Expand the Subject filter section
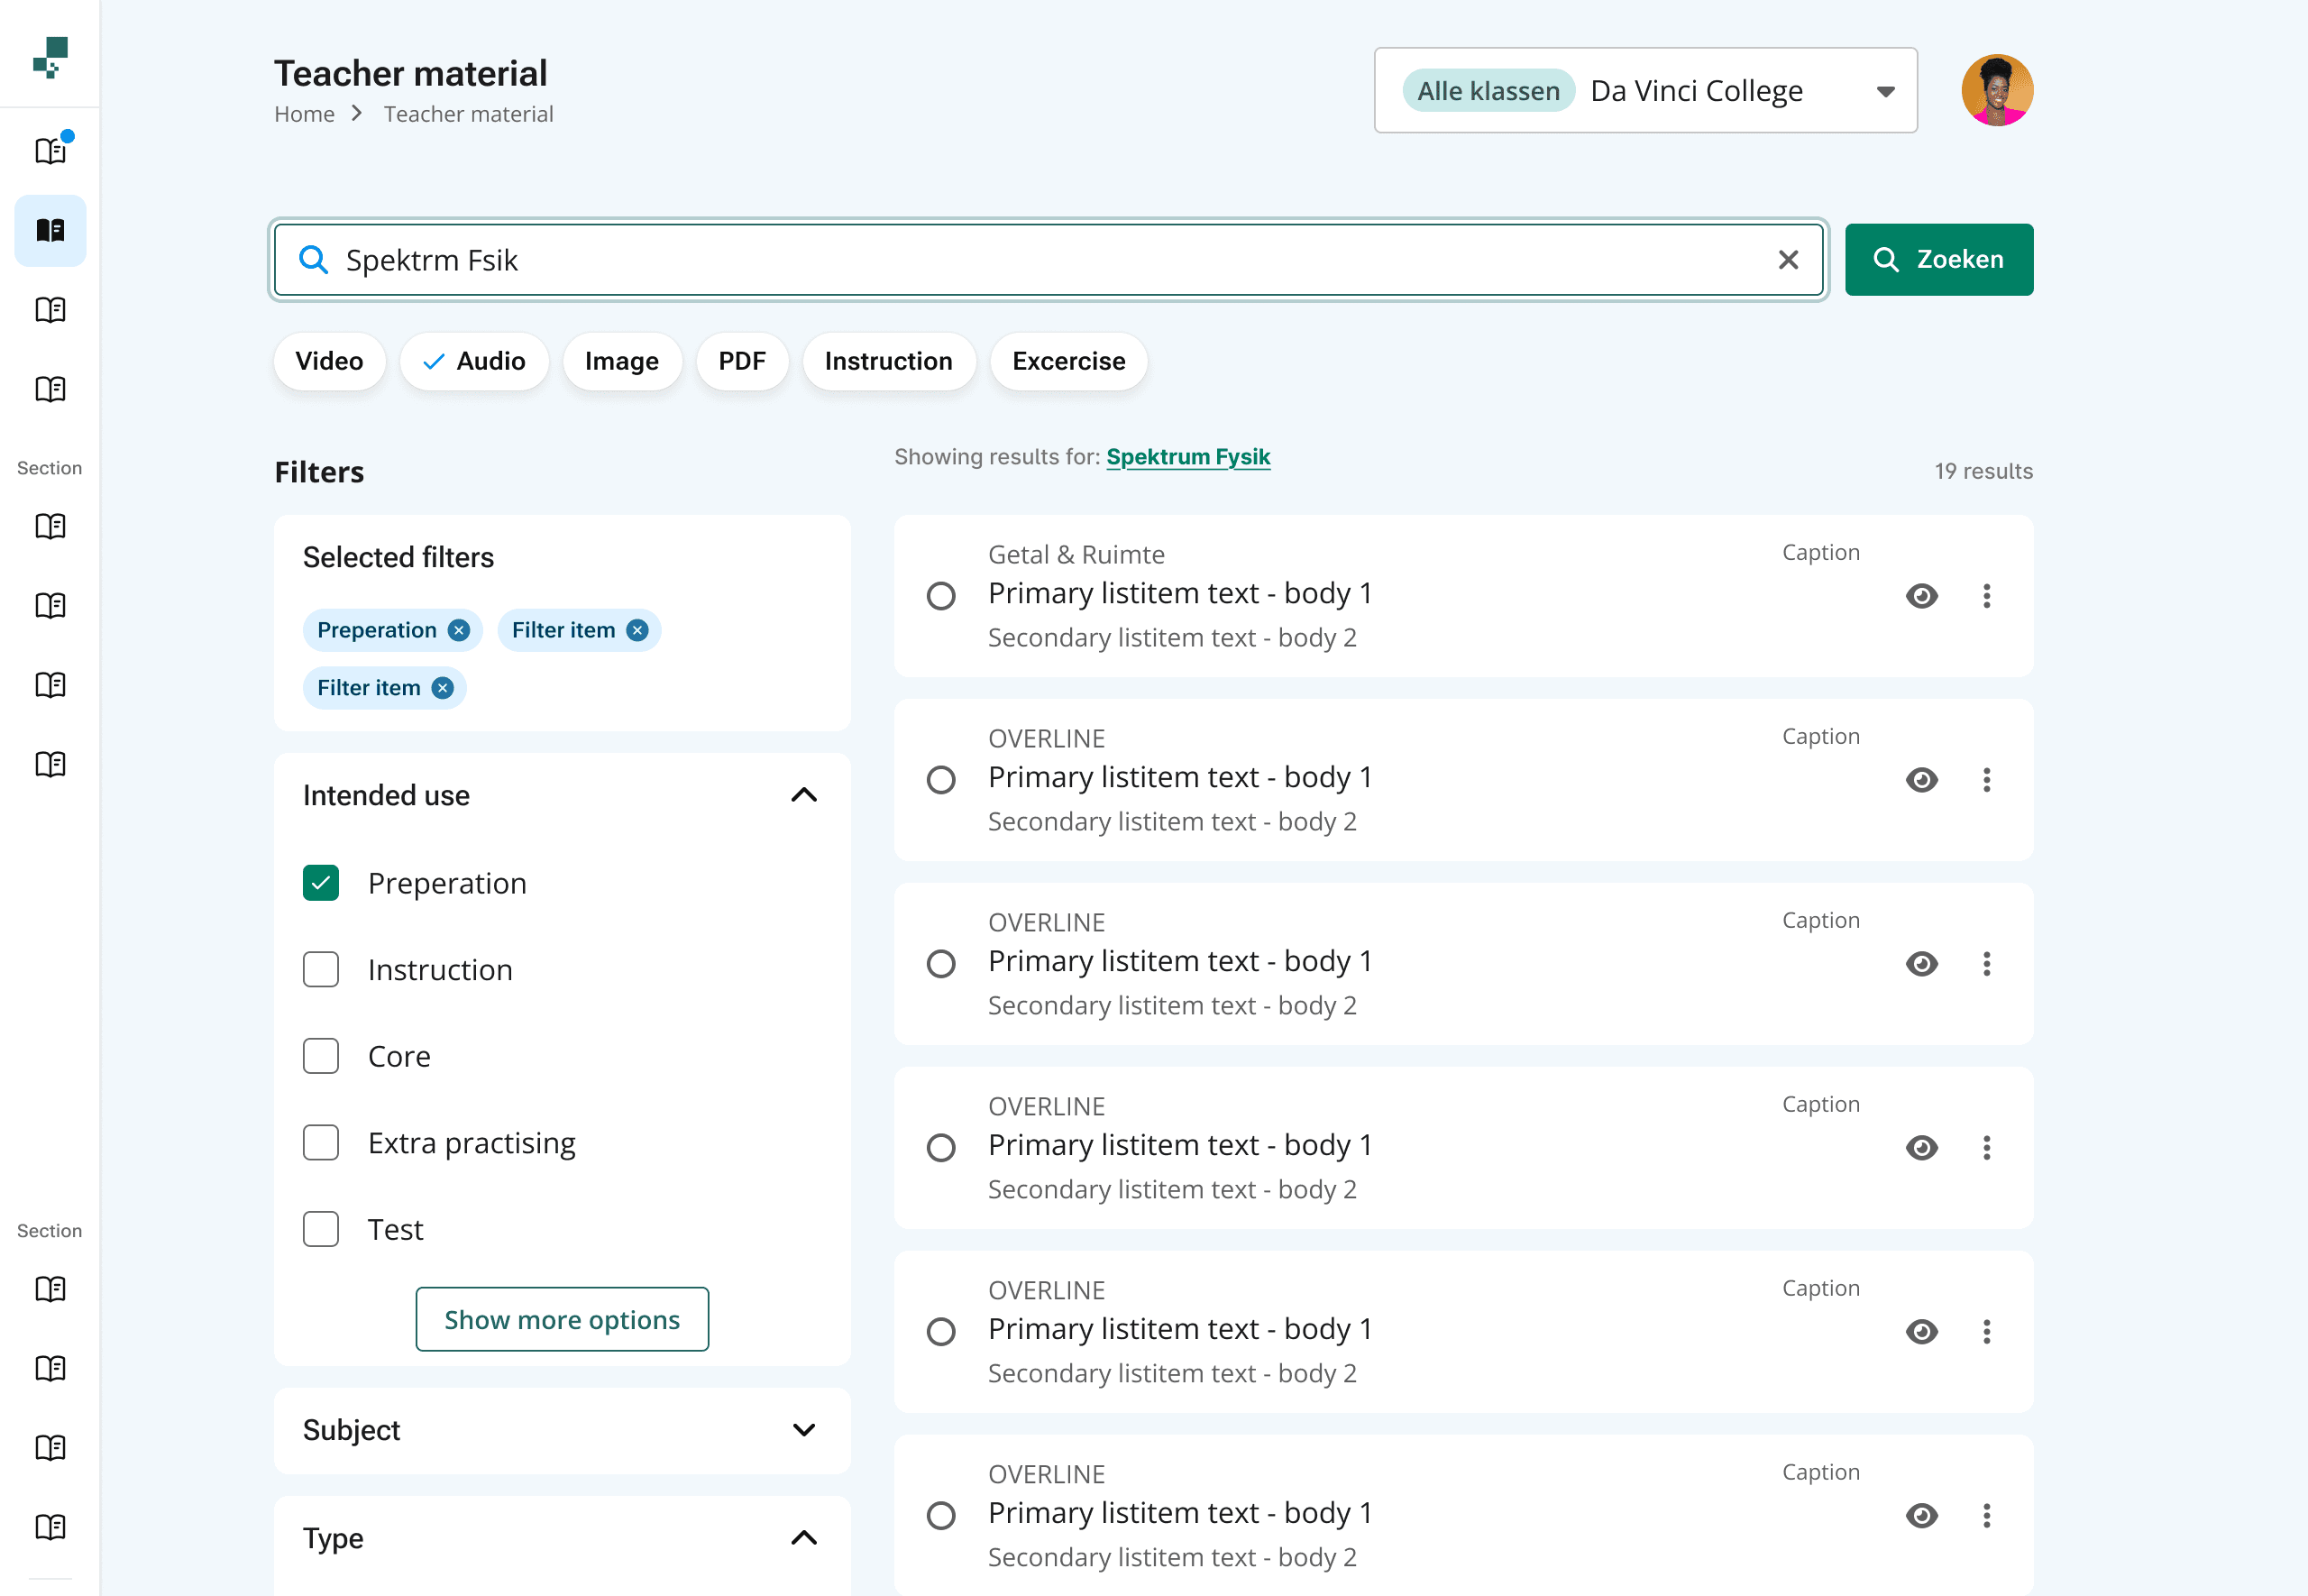2308x1596 pixels. 803,1430
